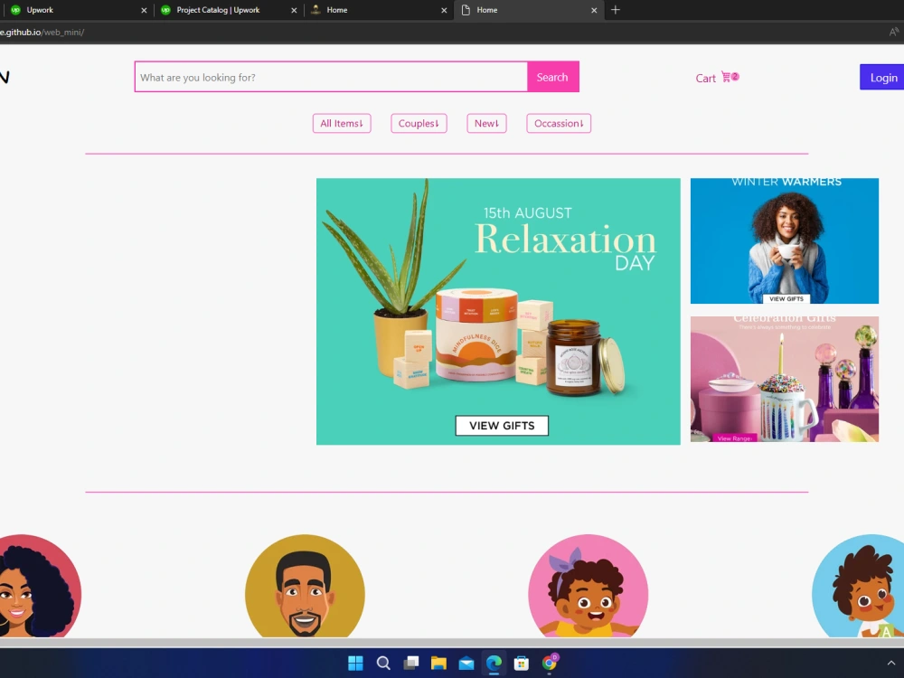Screen dimensions: 904x678
Task: Close the Upwork tab
Action: pos(144,10)
